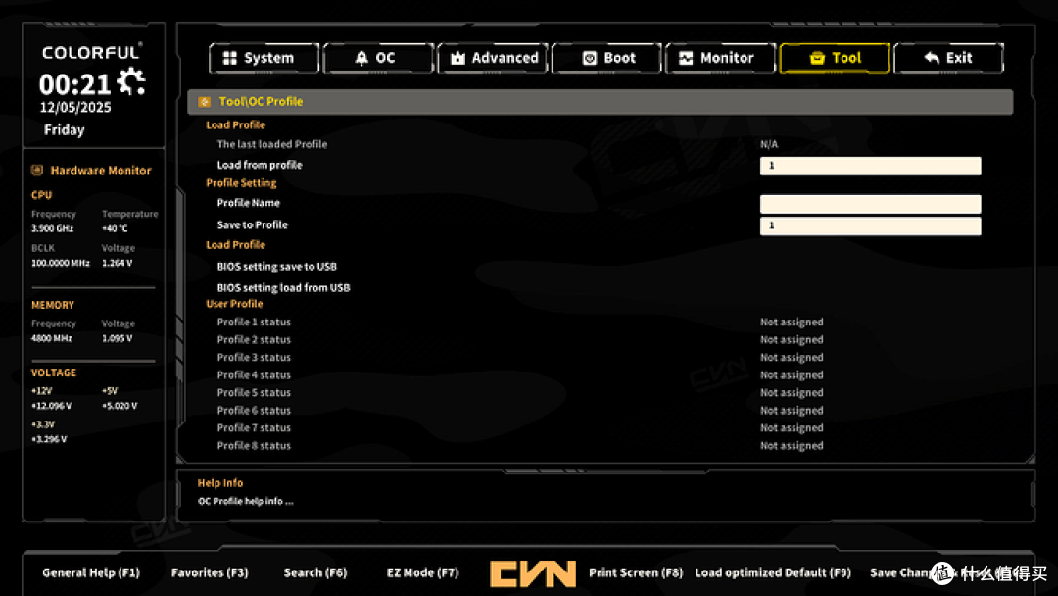Click the Profile 1 status row
The image size is (1058, 596).
point(600,322)
